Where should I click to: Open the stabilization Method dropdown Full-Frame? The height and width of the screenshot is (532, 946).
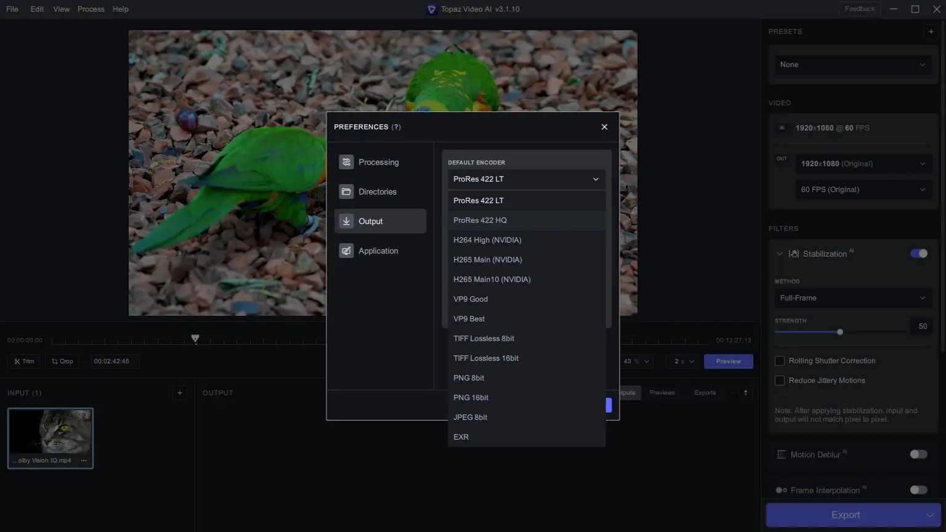pos(853,298)
